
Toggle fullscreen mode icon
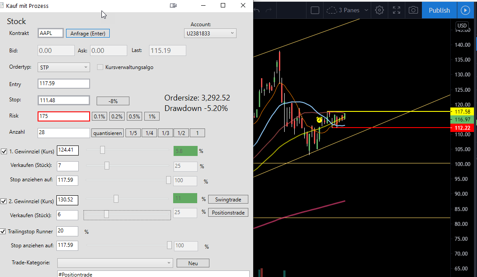pyautogui.click(x=397, y=10)
